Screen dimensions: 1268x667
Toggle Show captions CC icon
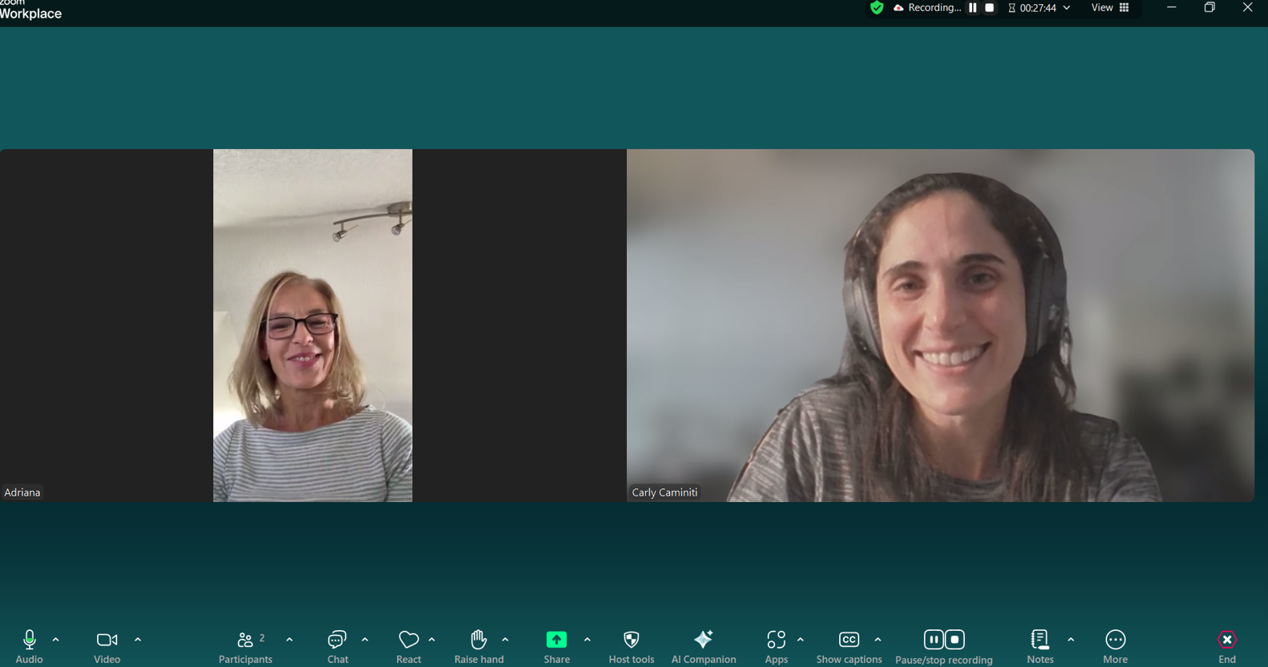point(849,640)
